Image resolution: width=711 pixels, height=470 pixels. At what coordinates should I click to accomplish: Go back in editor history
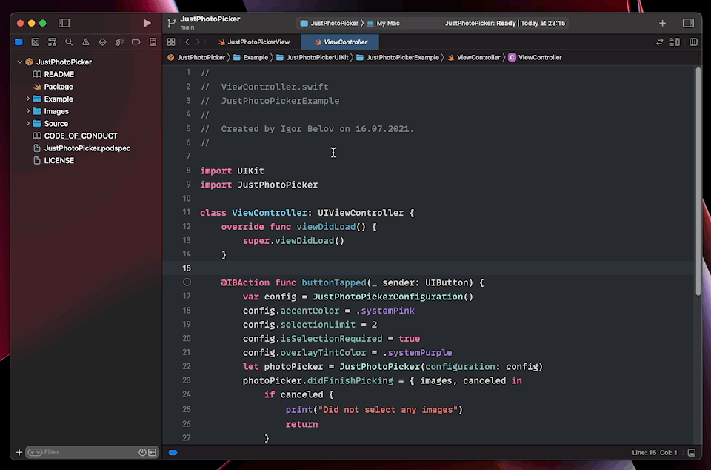[187, 42]
